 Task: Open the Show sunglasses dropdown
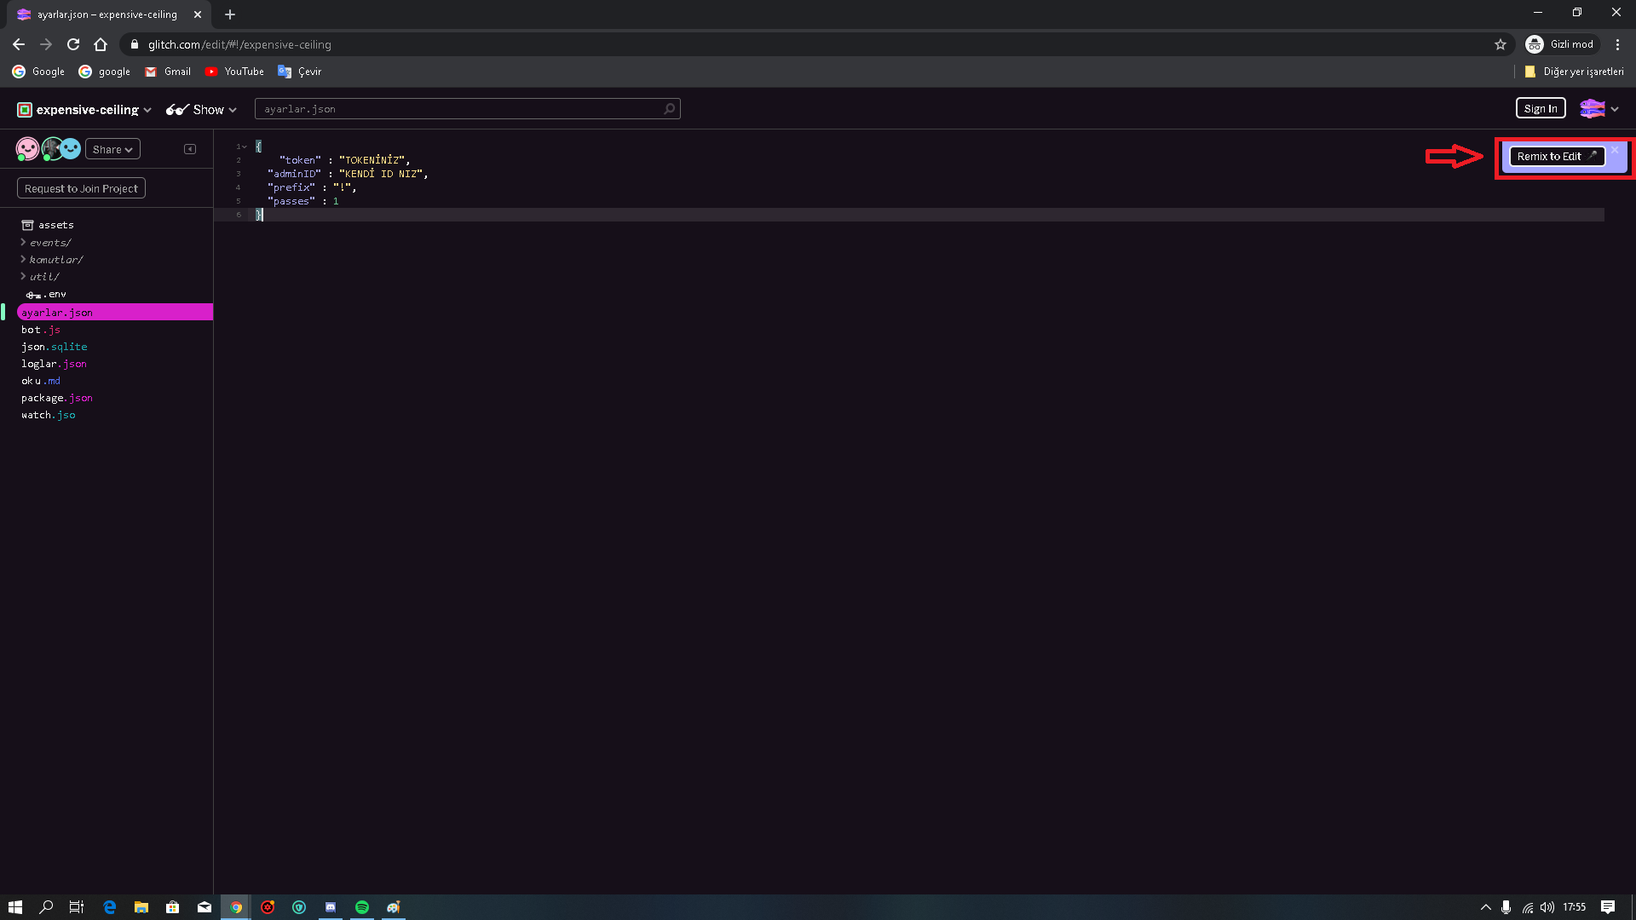tap(201, 109)
